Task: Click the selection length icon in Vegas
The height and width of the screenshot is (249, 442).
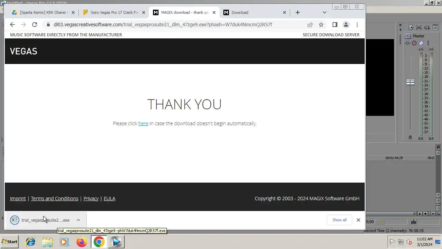Action: pyautogui.click(x=414, y=221)
